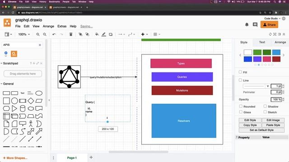Undo the last action
Image resolution: width=289 pixels, height=162 pixels.
[54, 34]
